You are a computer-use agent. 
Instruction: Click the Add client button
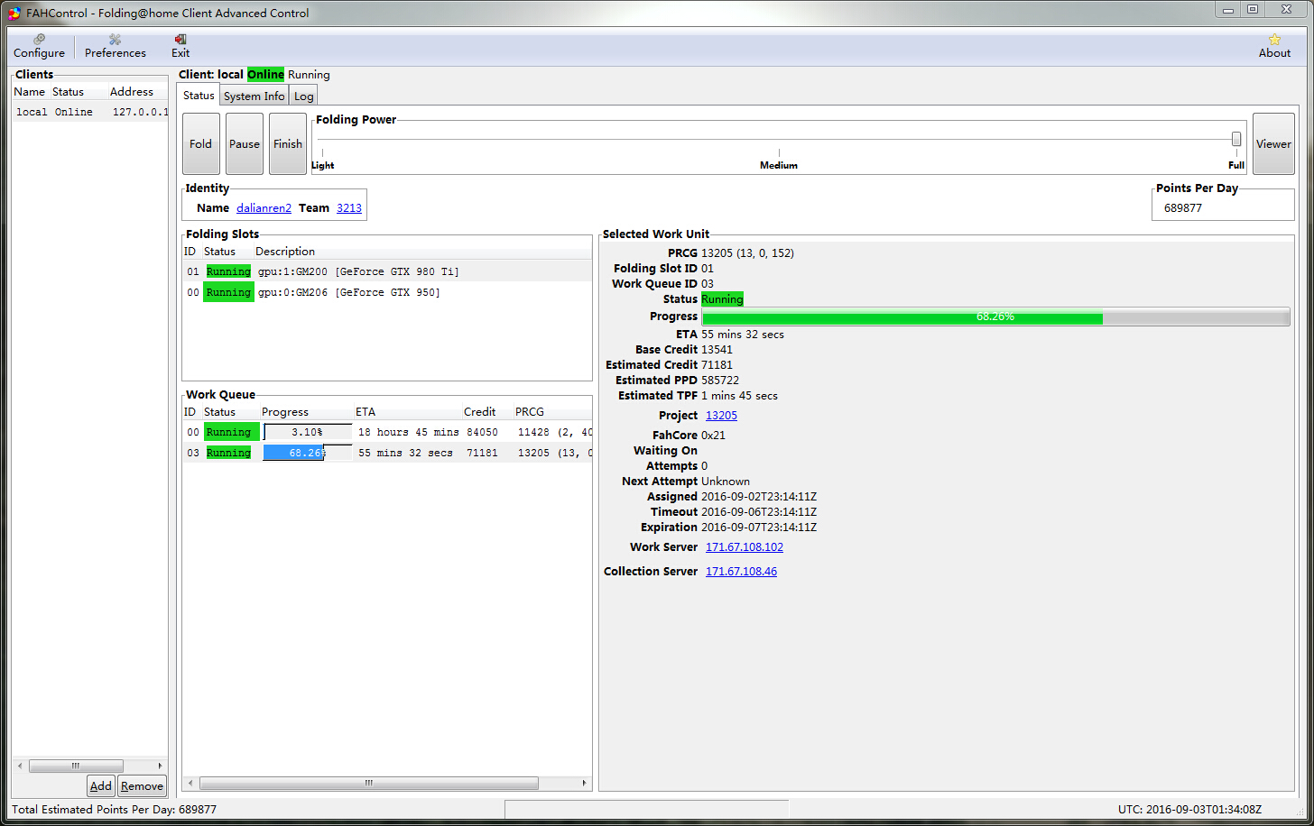(101, 786)
